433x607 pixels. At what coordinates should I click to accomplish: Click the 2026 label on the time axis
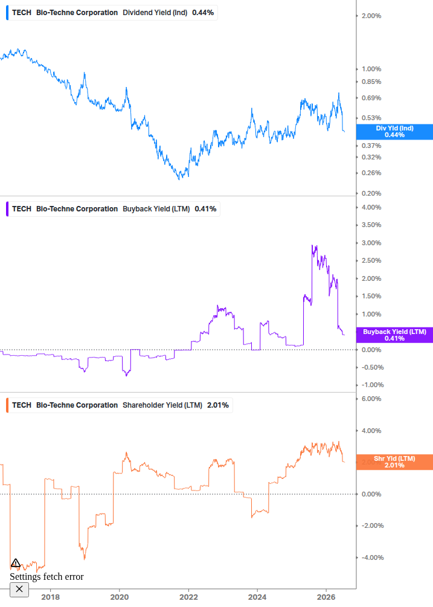(326, 597)
